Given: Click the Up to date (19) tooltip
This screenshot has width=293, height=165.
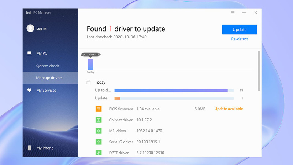Looking at the screenshot, I should [x=90, y=54].
